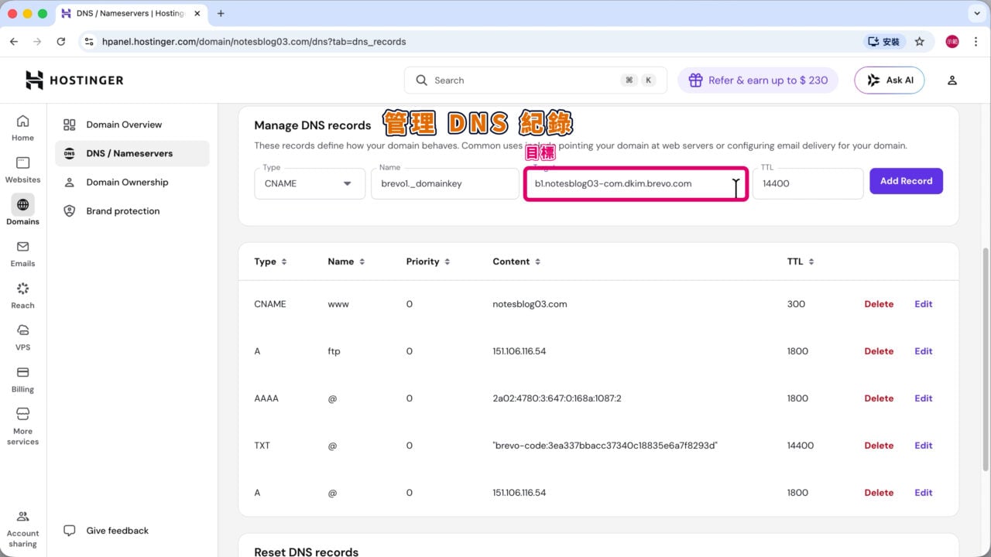The height and width of the screenshot is (557, 991).
Task: Click the Hostinger logo
Action: [74, 80]
